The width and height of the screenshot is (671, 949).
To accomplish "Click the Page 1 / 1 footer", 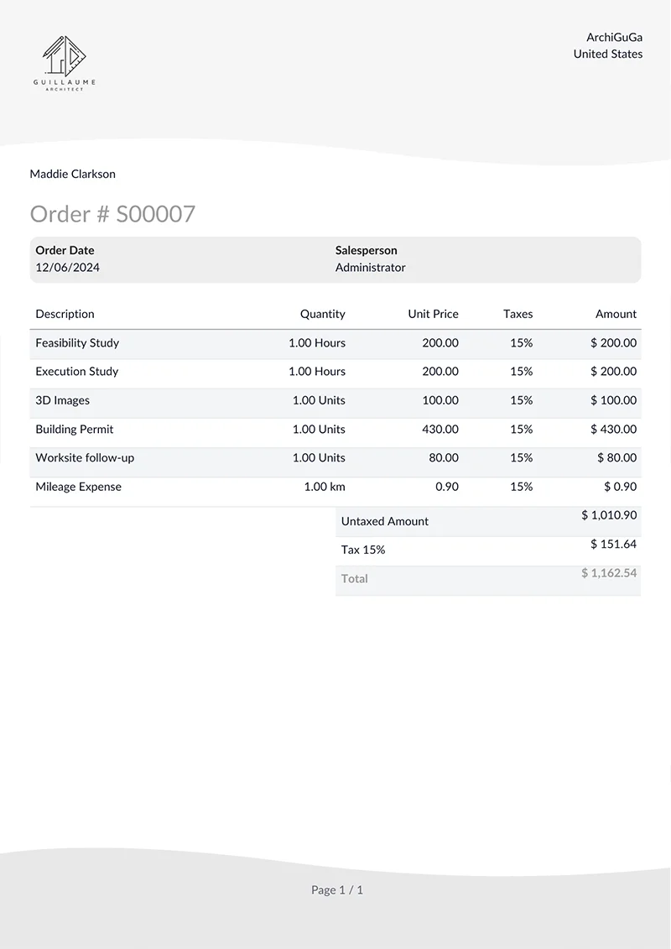I will 337,889.
